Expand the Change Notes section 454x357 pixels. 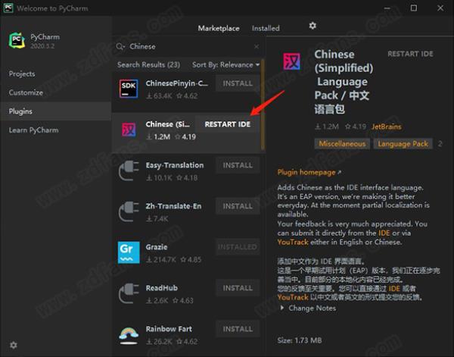pyautogui.click(x=308, y=308)
